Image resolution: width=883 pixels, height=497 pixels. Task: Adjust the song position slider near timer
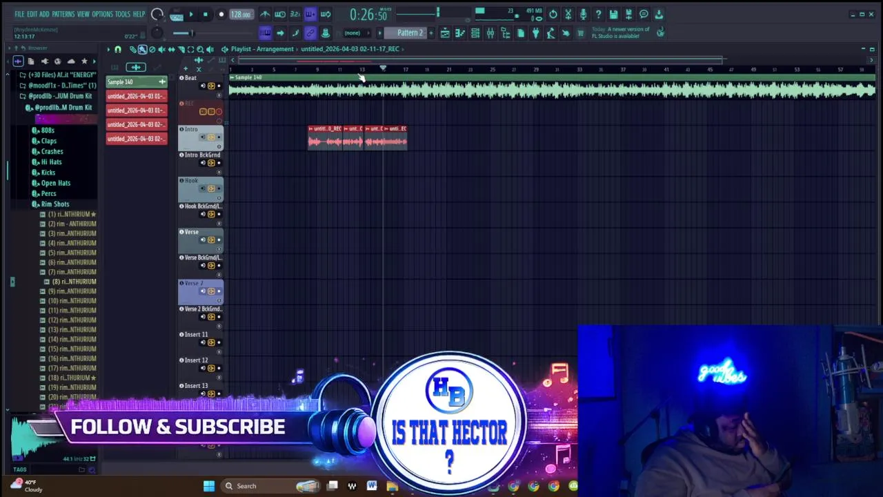418,13
